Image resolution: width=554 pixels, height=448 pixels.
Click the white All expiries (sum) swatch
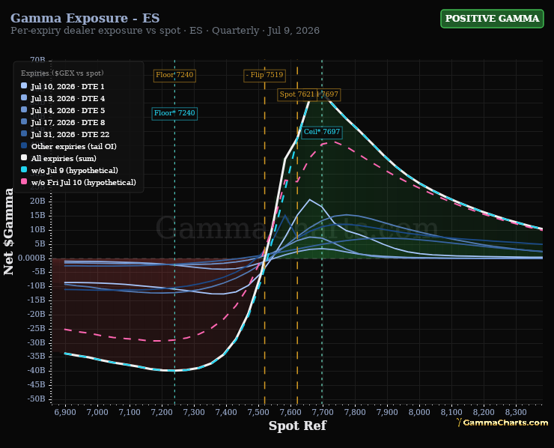(24, 158)
